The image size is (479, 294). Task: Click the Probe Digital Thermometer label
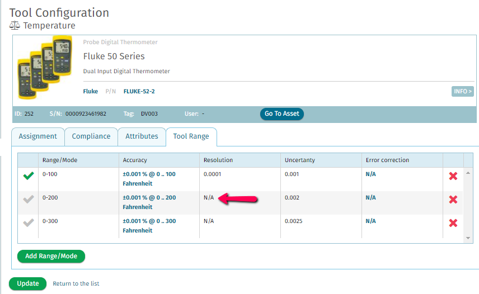tap(120, 42)
